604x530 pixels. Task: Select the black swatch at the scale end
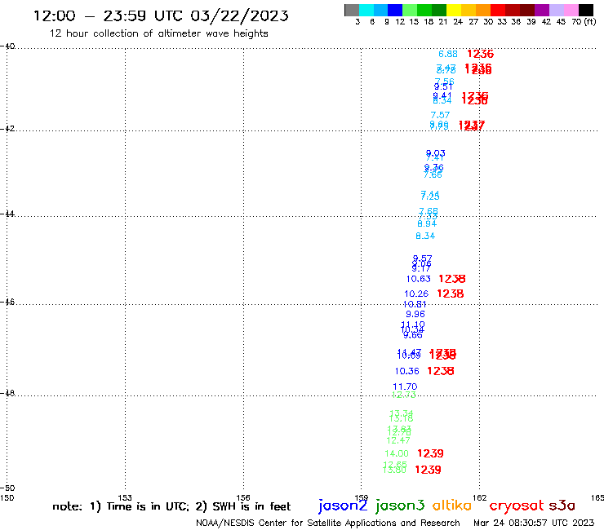[586, 10]
